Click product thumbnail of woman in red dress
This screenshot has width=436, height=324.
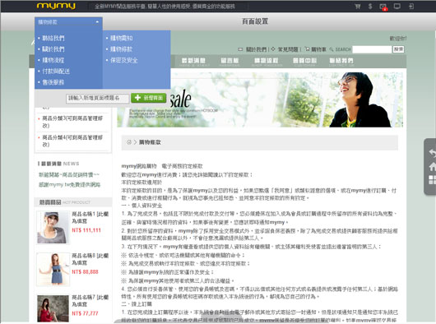(53, 308)
